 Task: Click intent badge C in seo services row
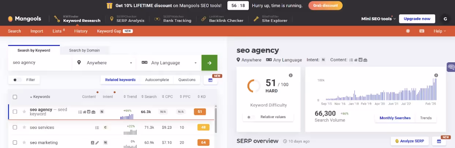click(x=105, y=128)
